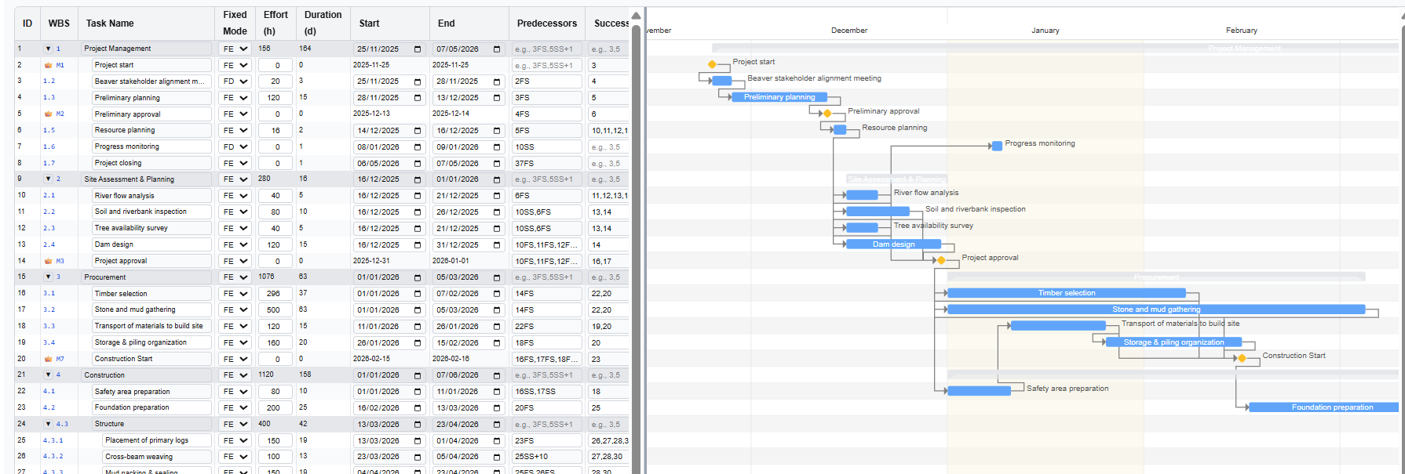The image size is (1405, 474).
Task: Click the Timber selection bar in Gantt chart
Action: [1067, 293]
